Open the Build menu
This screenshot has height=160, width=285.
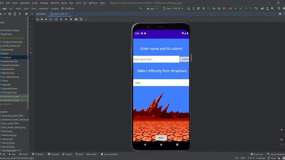tap(64, 3)
